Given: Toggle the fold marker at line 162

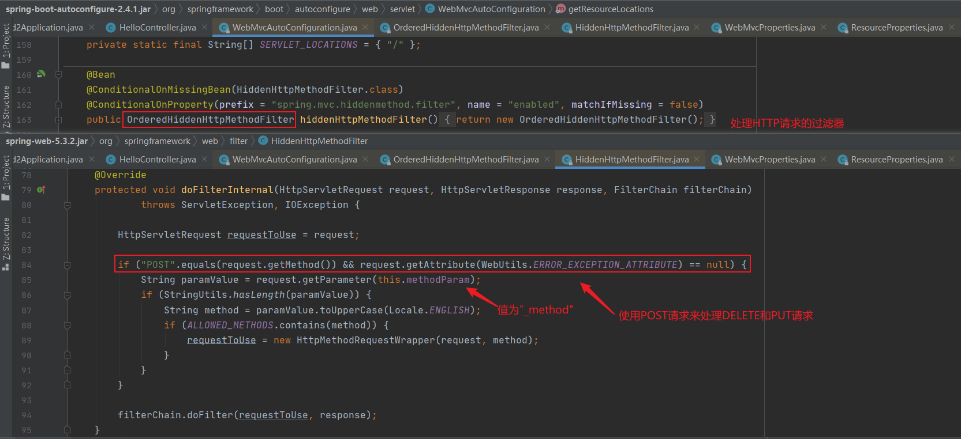Looking at the screenshot, I should (x=58, y=105).
